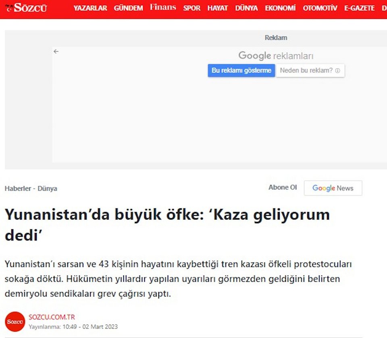Open the E-GAZETE section
This screenshot has width=387, height=338.
point(359,8)
